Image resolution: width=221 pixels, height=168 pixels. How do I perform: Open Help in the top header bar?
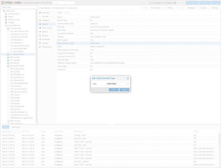[x=181, y=3]
